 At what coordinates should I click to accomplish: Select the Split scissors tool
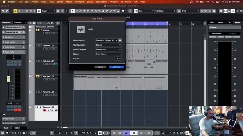click(x=88, y=11)
